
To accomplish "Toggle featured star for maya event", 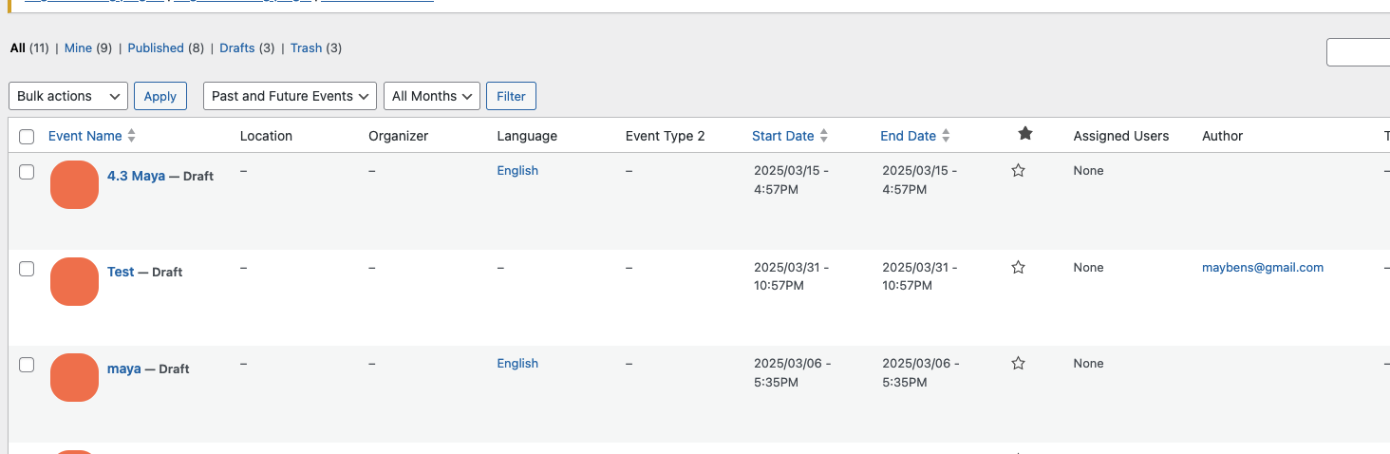I will [1019, 364].
